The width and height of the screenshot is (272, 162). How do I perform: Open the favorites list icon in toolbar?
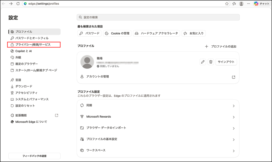click(234, 4)
